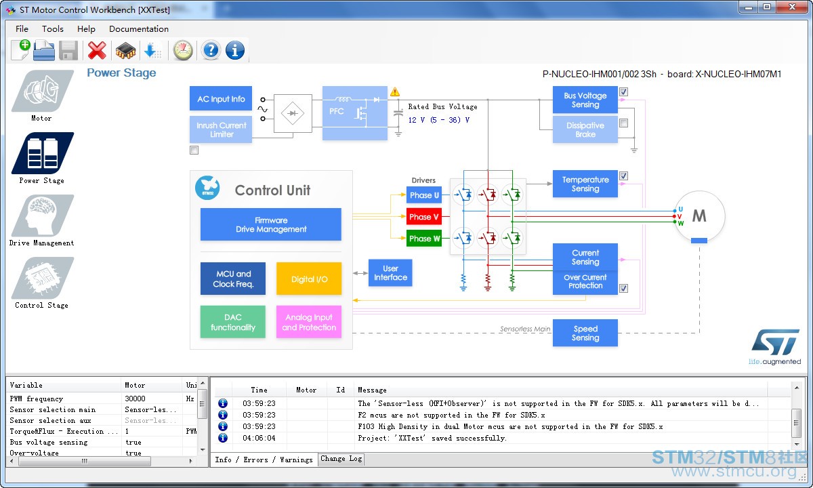Open the monitor gauge toolbar icon

(183, 50)
